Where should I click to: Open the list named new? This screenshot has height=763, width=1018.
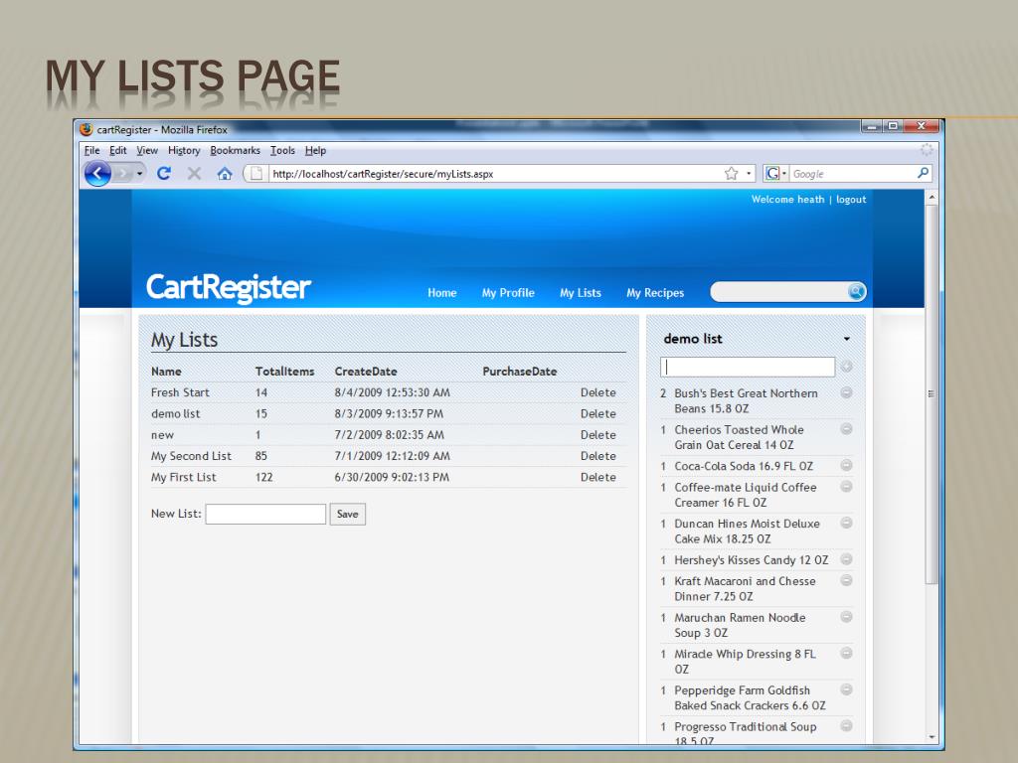click(162, 435)
